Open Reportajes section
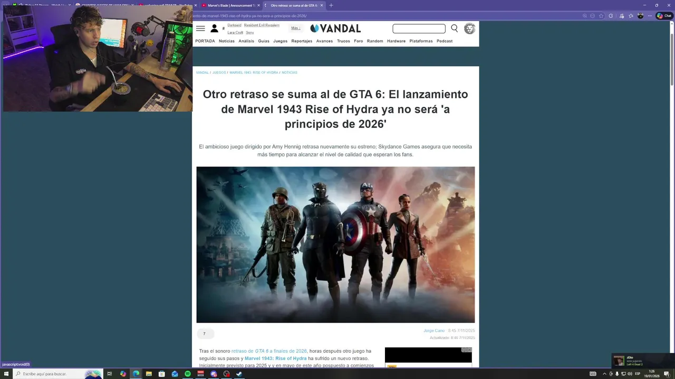The height and width of the screenshot is (379, 675). click(302, 41)
